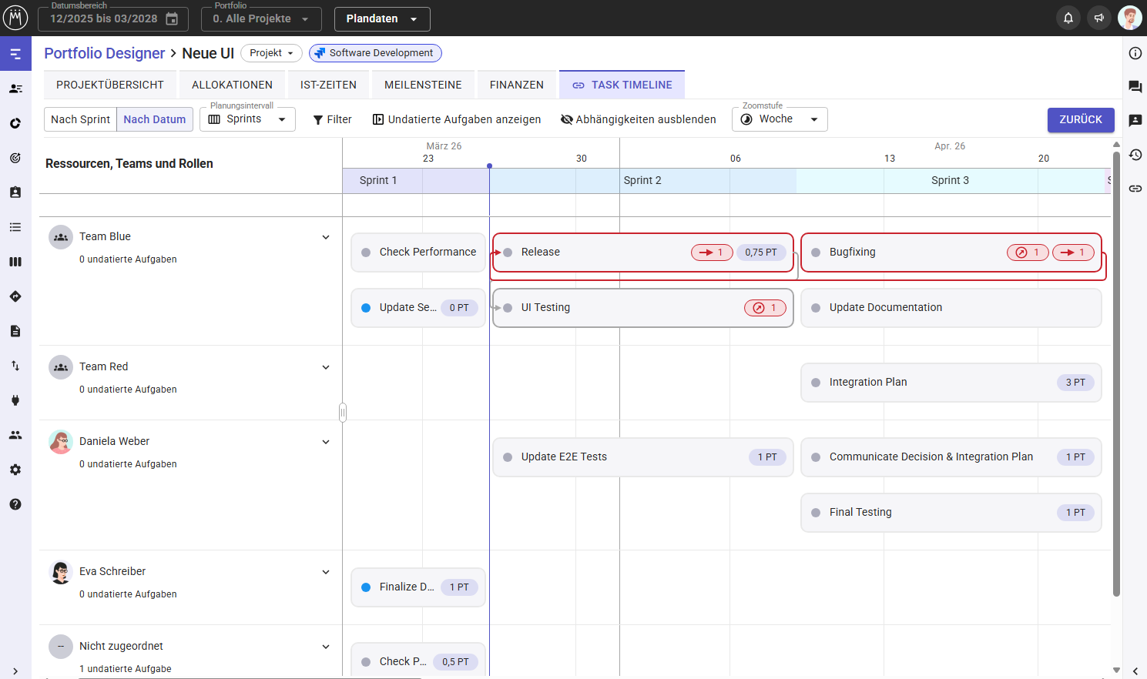This screenshot has height=679, width=1147.
Task: Open the Portfolio Designer breadcrumb link
Action: (105, 53)
